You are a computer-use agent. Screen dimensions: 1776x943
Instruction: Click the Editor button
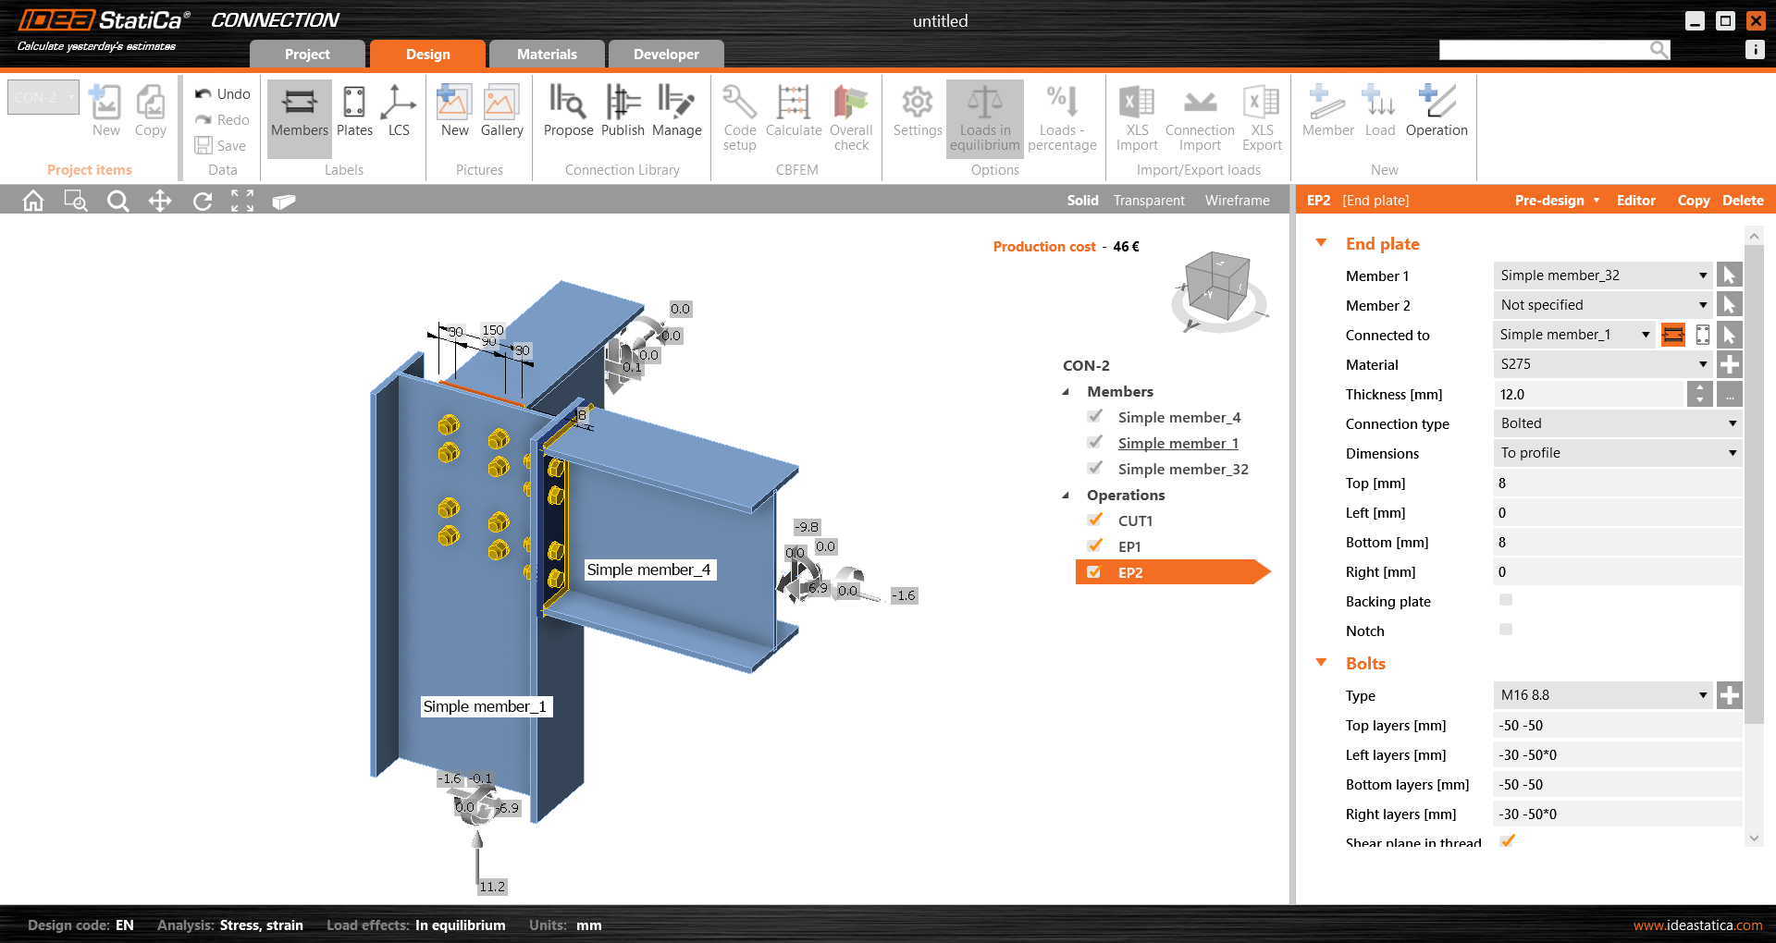point(1635,201)
